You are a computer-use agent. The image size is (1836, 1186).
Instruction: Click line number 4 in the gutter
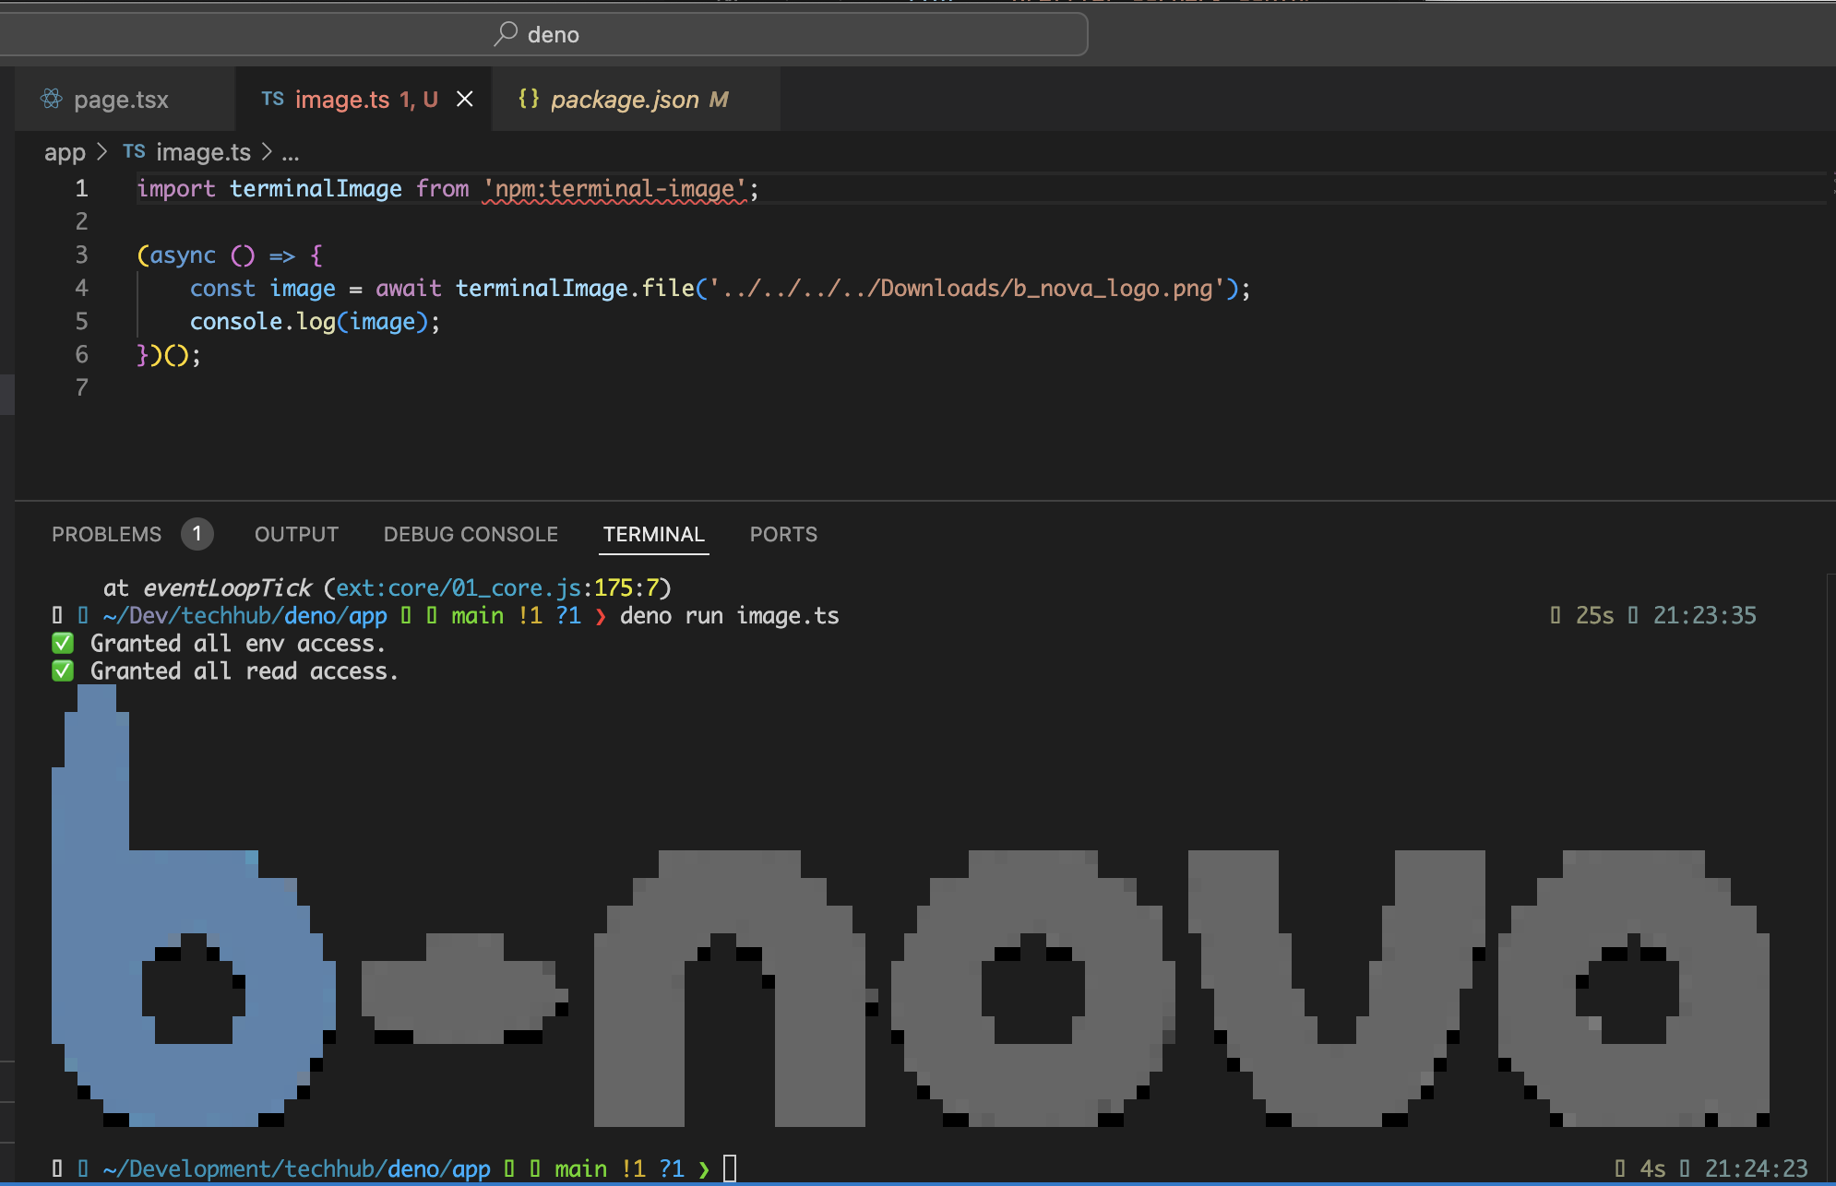tap(81, 289)
